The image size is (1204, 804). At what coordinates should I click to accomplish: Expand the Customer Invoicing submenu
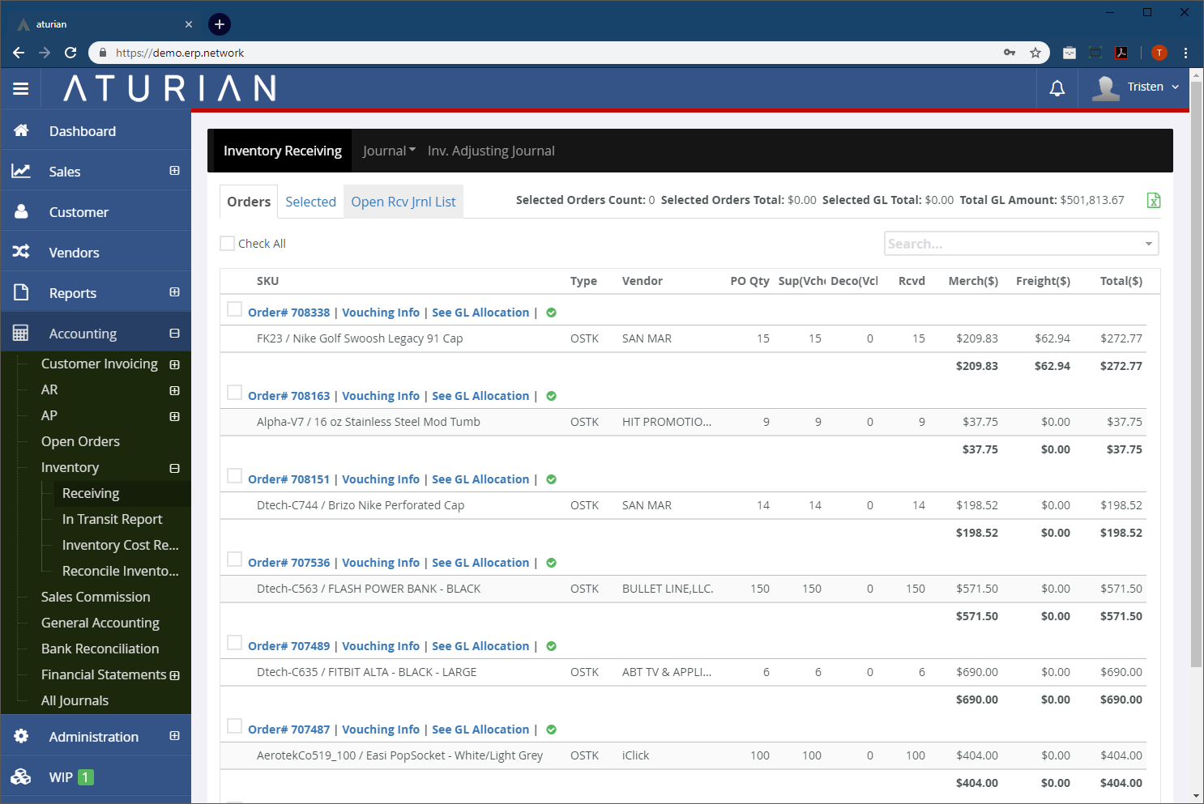click(x=174, y=364)
